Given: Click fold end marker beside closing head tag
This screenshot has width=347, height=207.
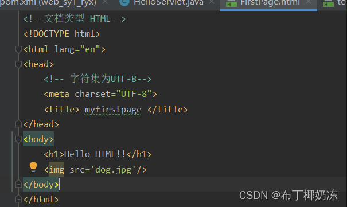Looking at the screenshot, I should point(18,124).
